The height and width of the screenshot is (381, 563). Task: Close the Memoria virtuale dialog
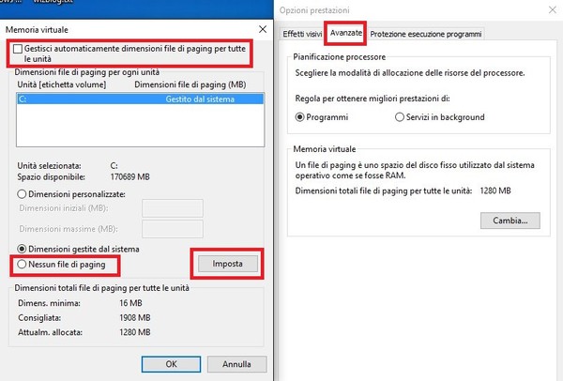coord(263,29)
